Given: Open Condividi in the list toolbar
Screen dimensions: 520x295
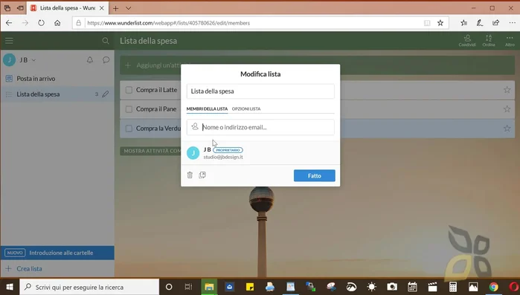Looking at the screenshot, I should (467, 41).
